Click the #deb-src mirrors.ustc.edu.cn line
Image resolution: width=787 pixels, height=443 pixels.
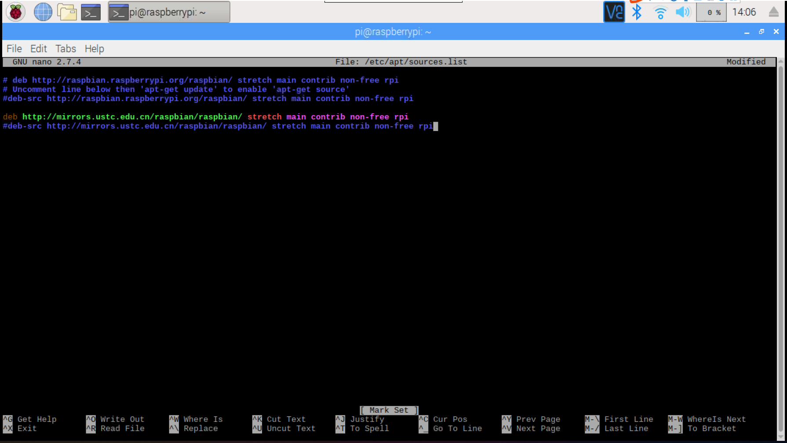click(218, 126)
